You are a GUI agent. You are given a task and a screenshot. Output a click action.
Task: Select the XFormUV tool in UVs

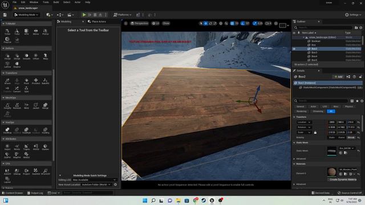46,172
